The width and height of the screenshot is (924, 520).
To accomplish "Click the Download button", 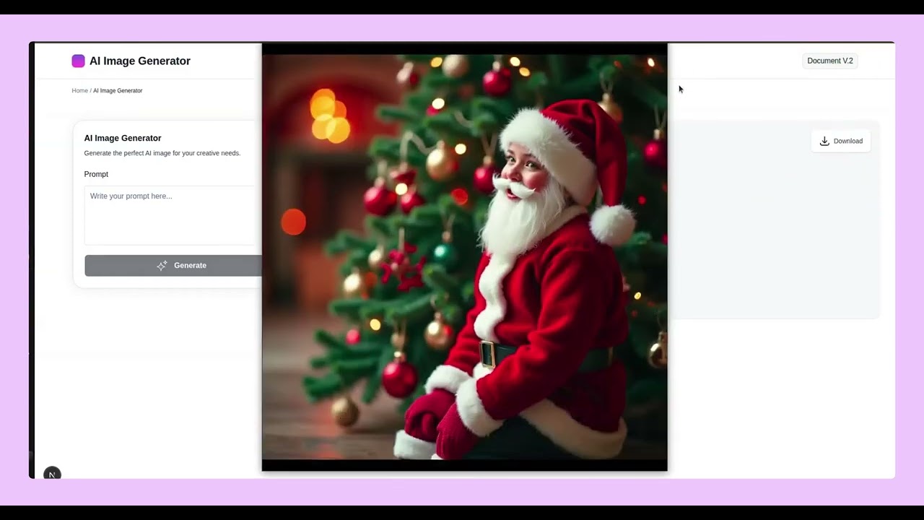I will 841,141.
